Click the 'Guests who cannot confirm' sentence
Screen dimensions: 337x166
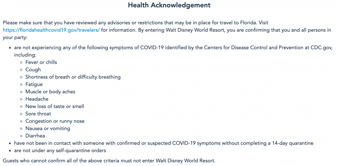pyautogui.click(x=109, y=161)
